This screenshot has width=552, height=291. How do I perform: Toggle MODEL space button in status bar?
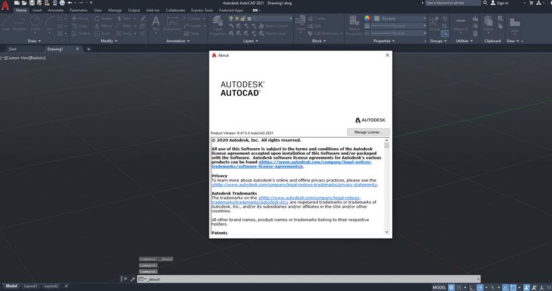(x=439, y=287)
